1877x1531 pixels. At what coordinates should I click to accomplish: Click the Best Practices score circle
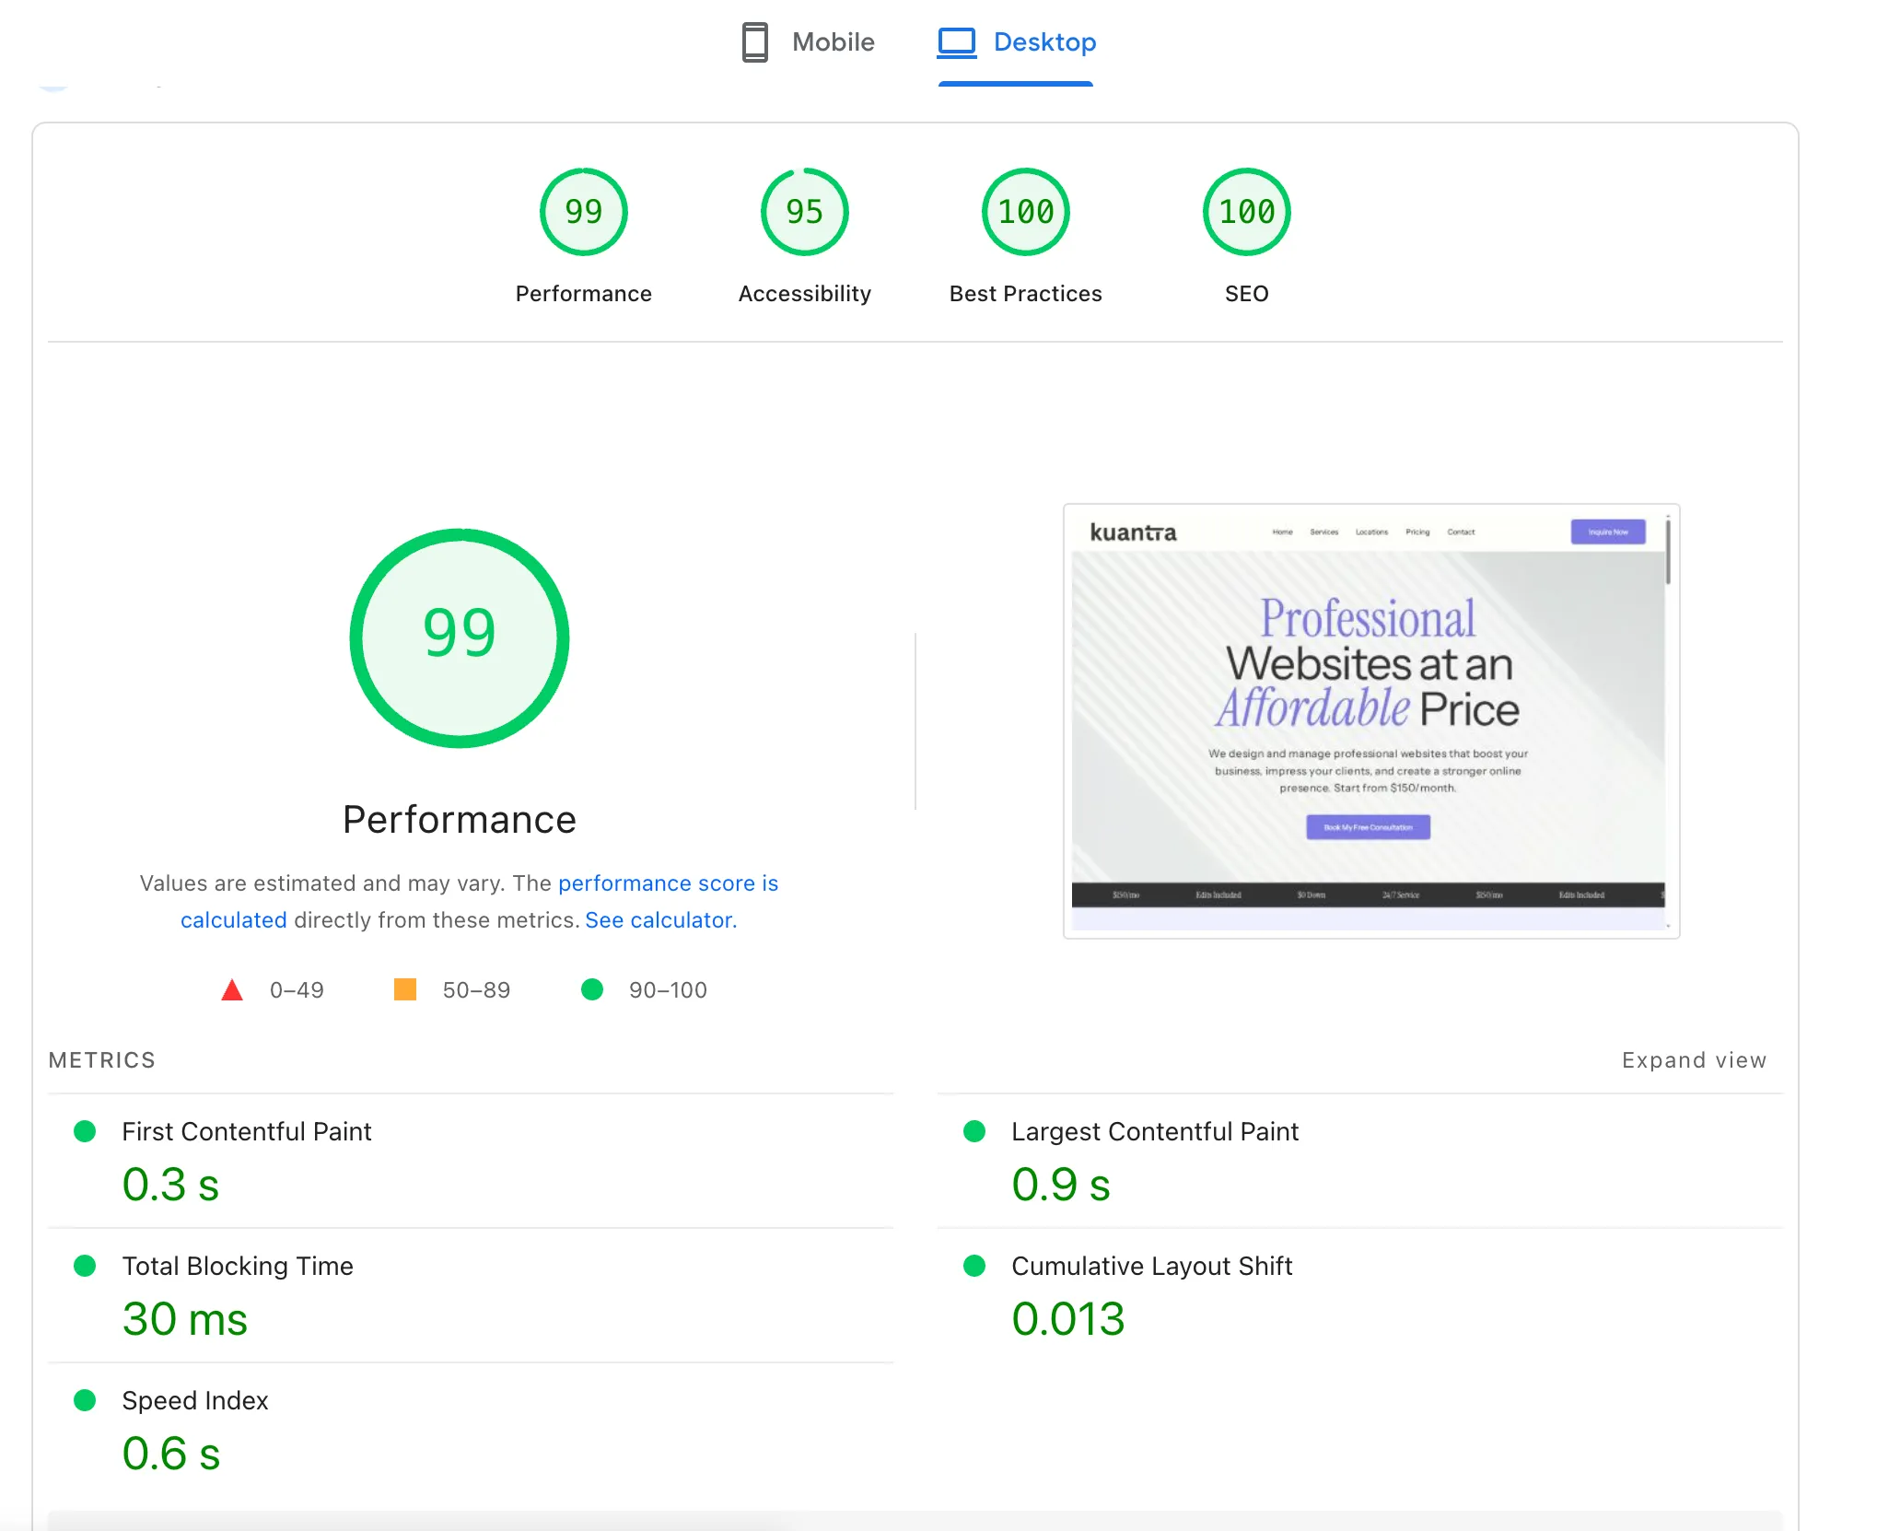pyautogui.click(x=1025, y=212)
